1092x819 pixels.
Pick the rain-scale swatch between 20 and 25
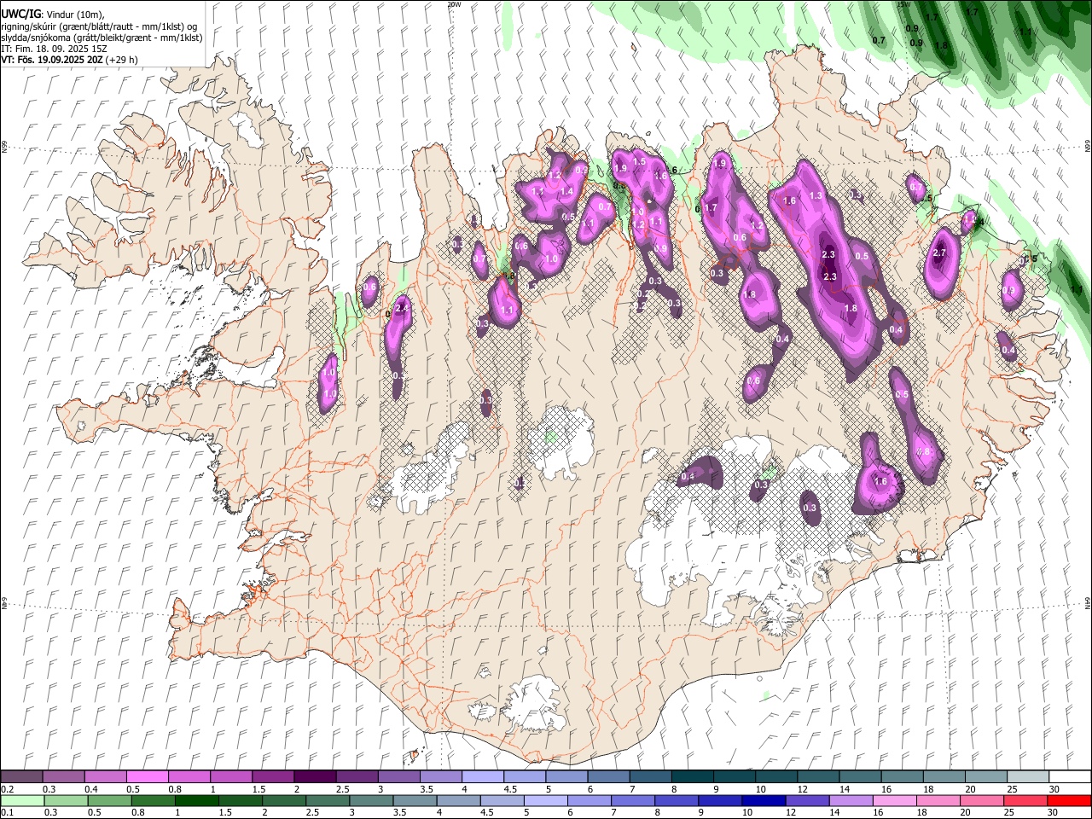point(982,800)
